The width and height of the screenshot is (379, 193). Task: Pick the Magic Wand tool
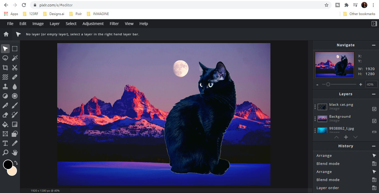click(15, 58)
